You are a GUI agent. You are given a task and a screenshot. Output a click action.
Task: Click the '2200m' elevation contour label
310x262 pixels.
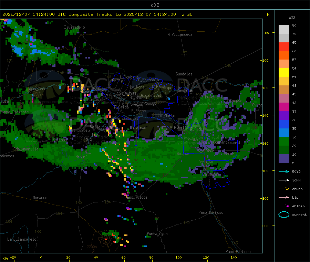click(92, 247)
